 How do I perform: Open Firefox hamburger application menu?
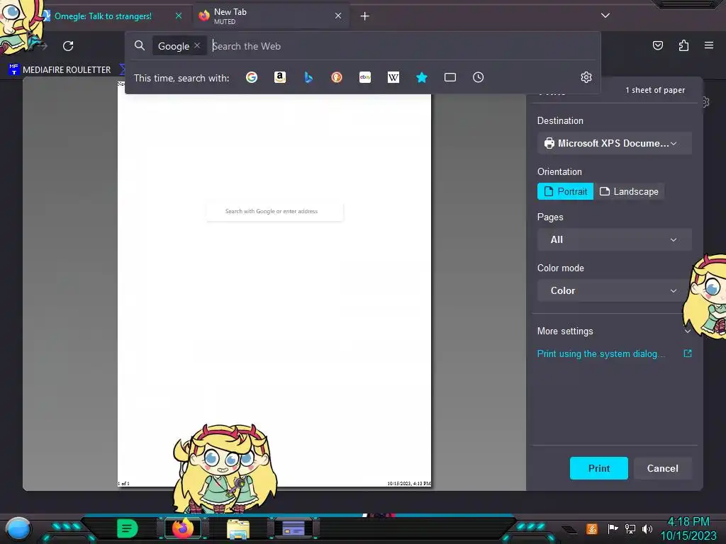pyautogui.click(x=709, y=45)
